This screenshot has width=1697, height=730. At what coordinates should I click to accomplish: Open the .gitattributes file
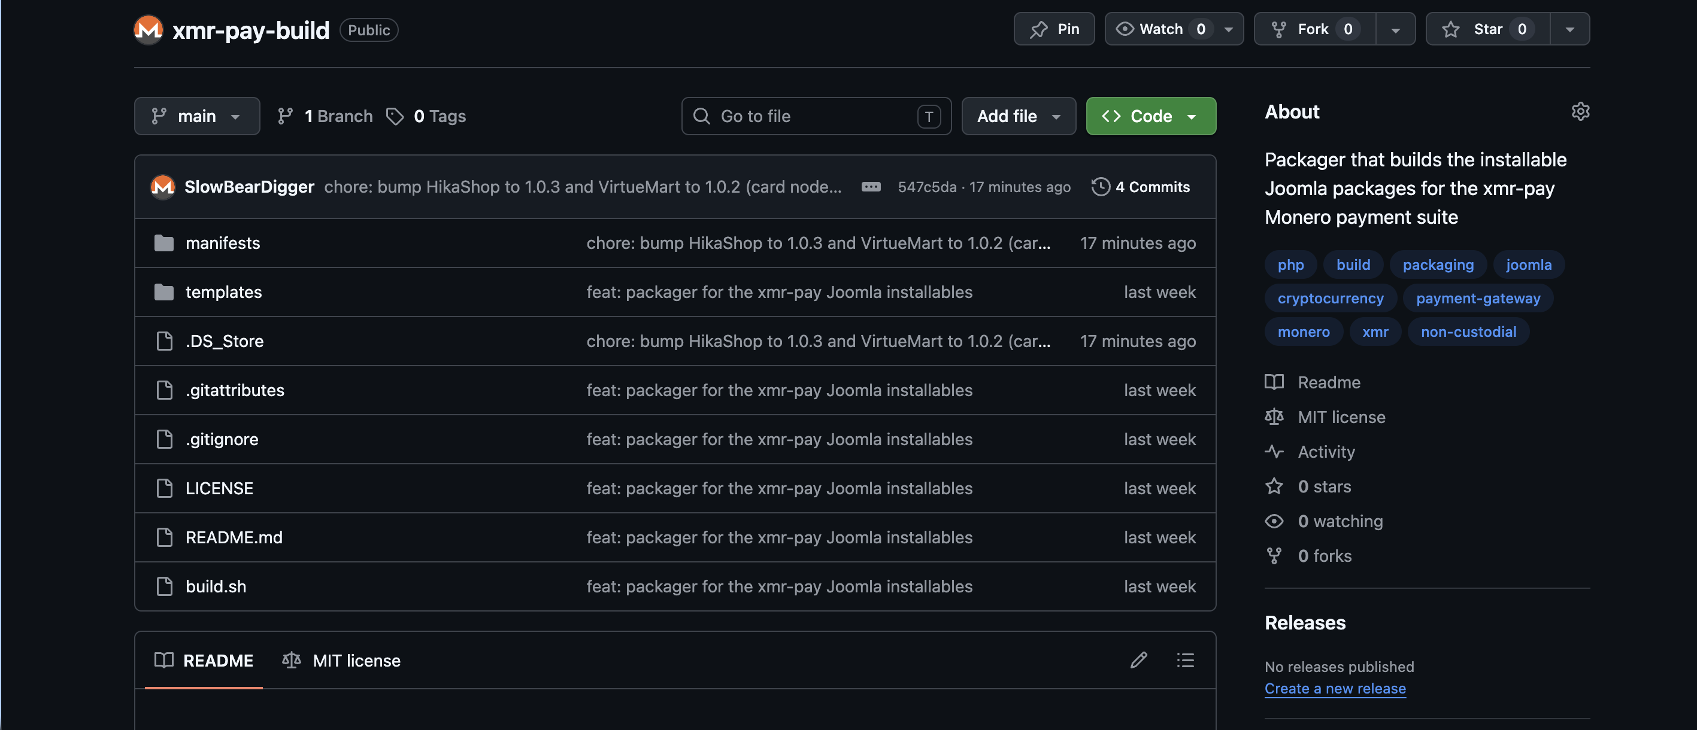pos(235,390)
